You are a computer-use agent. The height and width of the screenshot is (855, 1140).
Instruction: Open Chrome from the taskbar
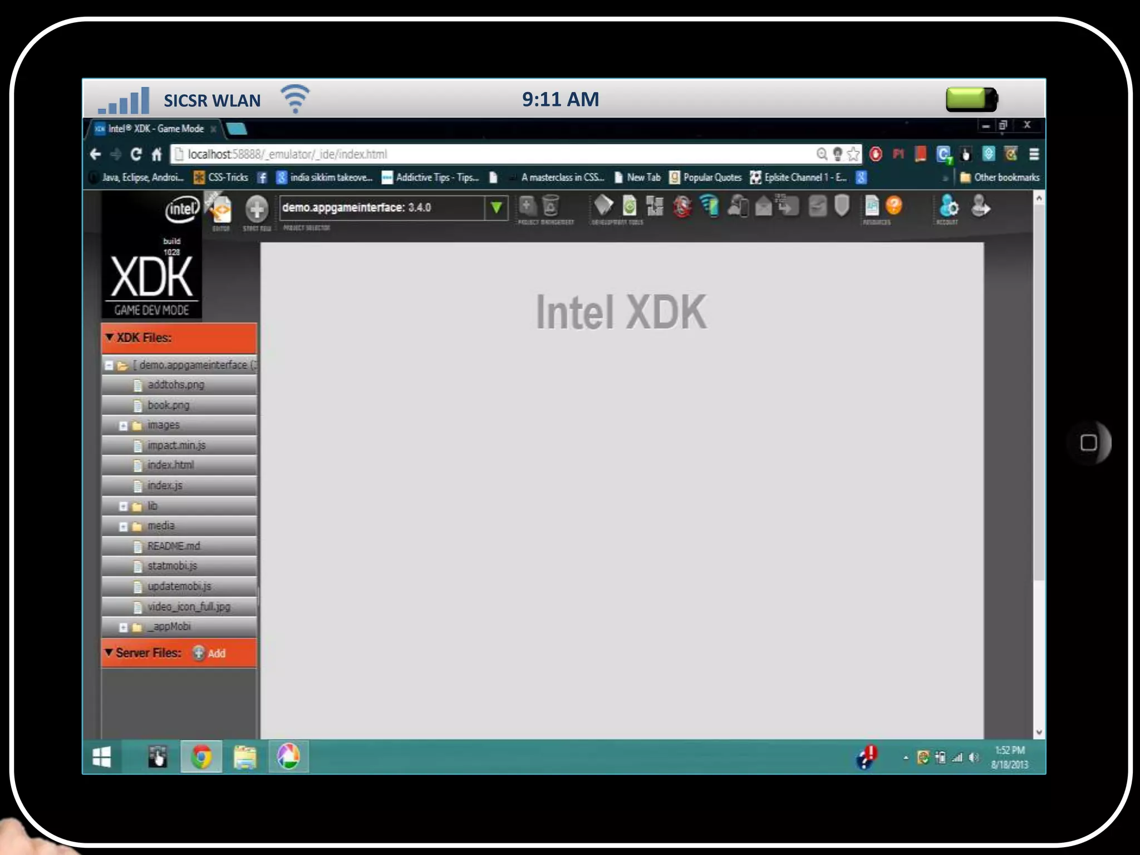(202, 757)
